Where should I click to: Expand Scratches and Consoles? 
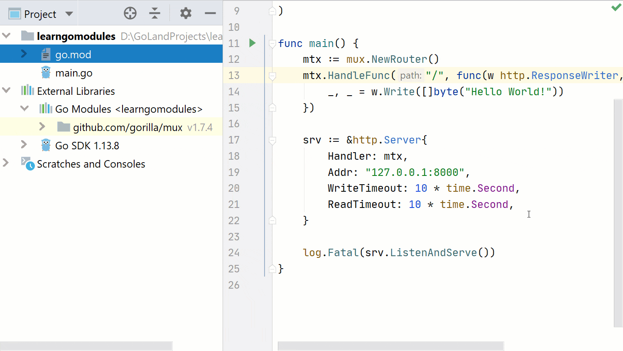[6, 163]
